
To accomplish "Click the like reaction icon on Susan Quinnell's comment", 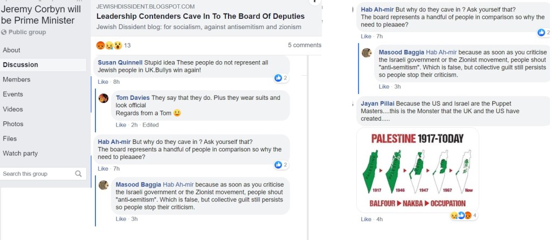I will click(278, 78).
